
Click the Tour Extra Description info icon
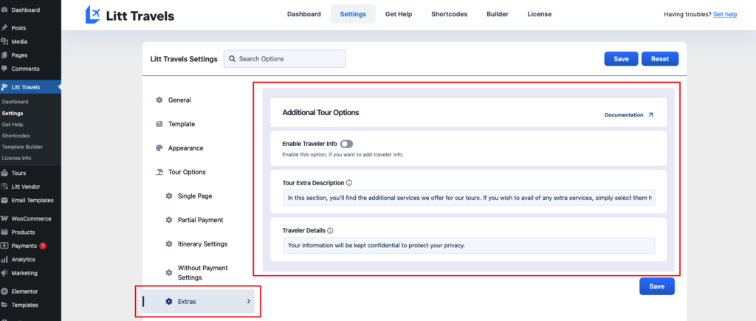coord(349,182)
